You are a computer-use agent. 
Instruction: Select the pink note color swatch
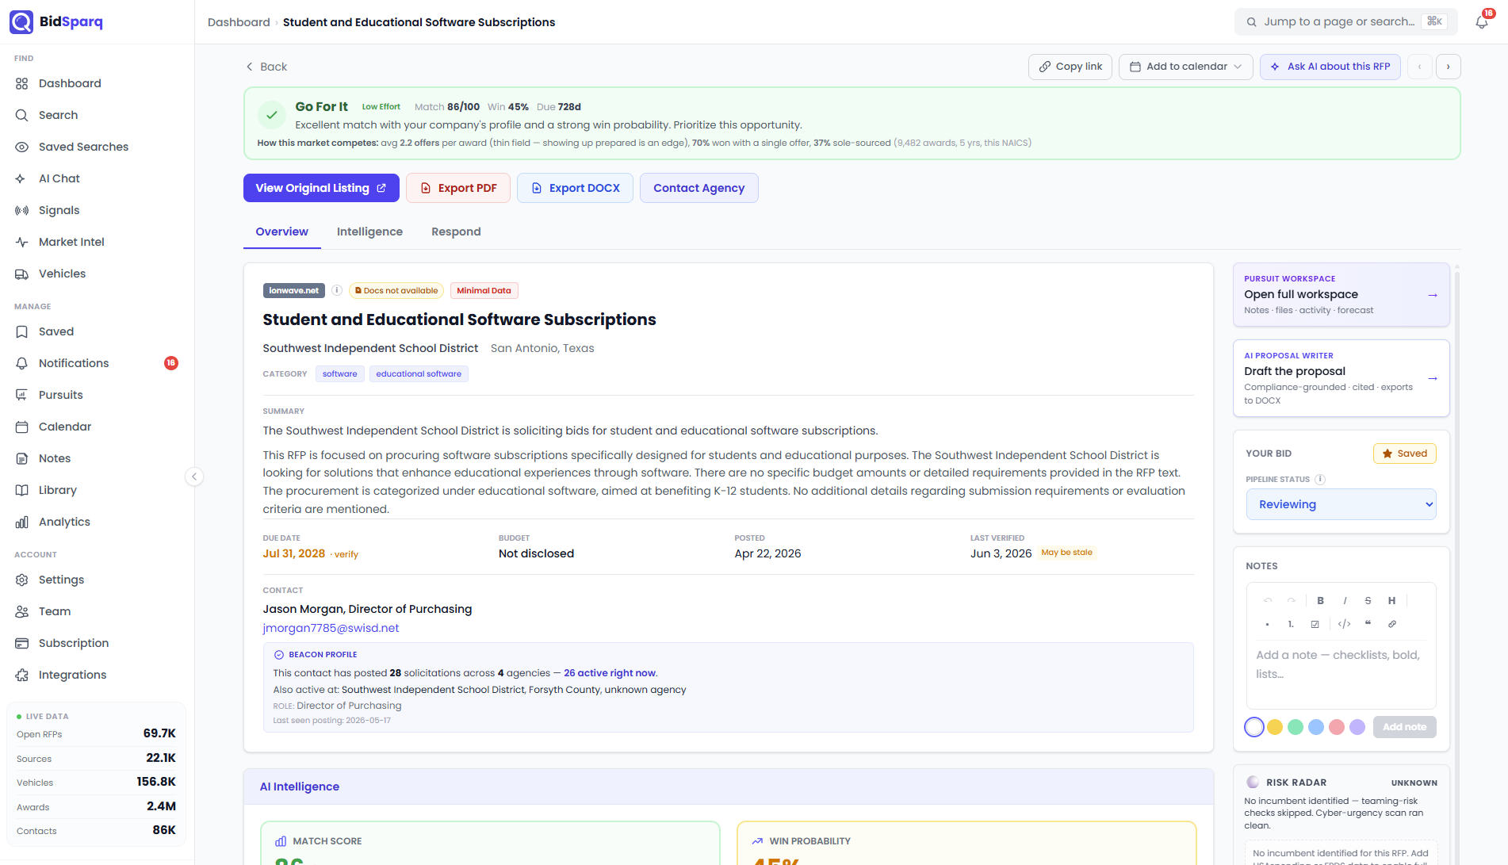pyautogui.click(x=1337, y=727)
